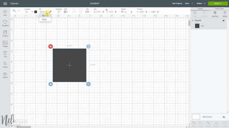Open the Fill type dropdown
Screen dimensions: 229x128
[x=43, y=12]
